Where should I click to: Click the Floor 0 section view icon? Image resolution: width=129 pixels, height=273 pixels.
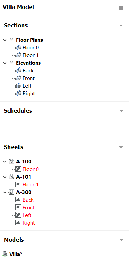(18, 48)
